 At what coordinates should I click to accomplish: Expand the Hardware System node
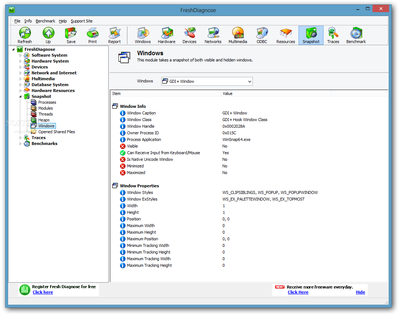20,61
